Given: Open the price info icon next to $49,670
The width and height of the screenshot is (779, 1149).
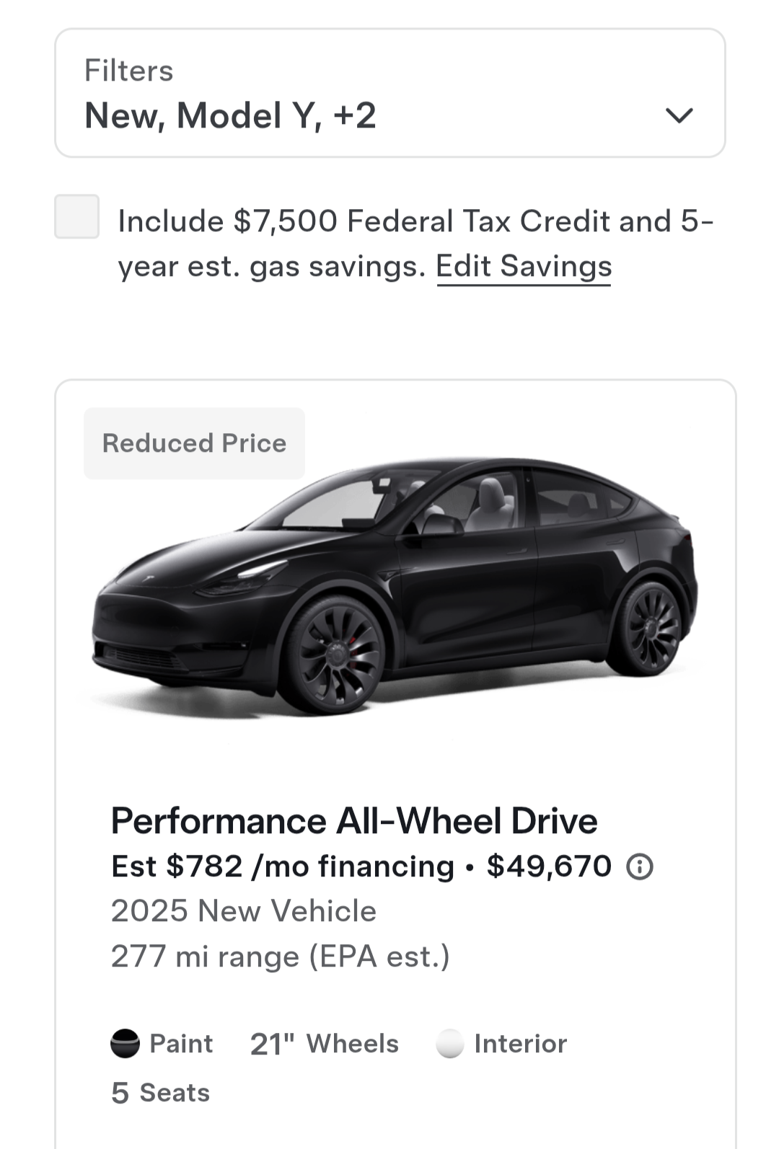Looking at the screenshot, I should coord(639,866).
